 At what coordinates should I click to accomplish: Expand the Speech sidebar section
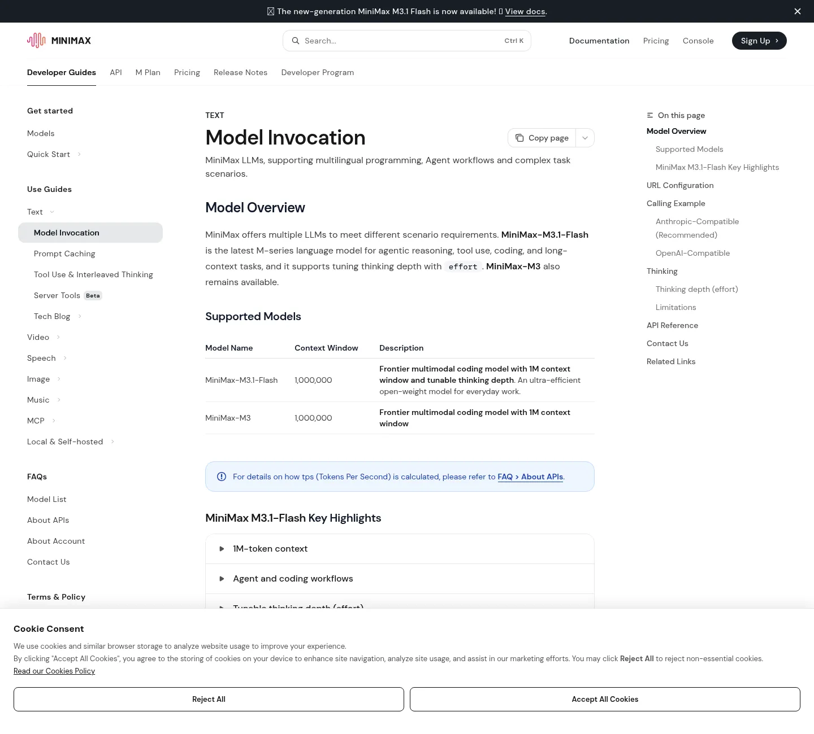[x=65, y=358]
